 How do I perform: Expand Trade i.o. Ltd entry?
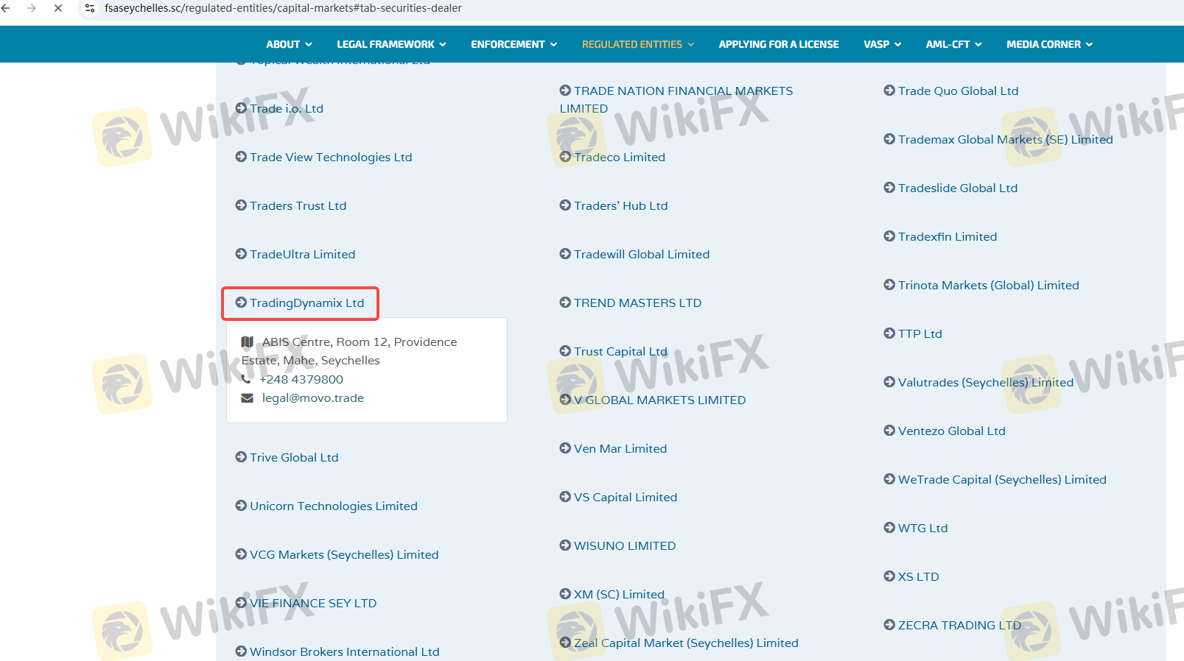[287, 108]
